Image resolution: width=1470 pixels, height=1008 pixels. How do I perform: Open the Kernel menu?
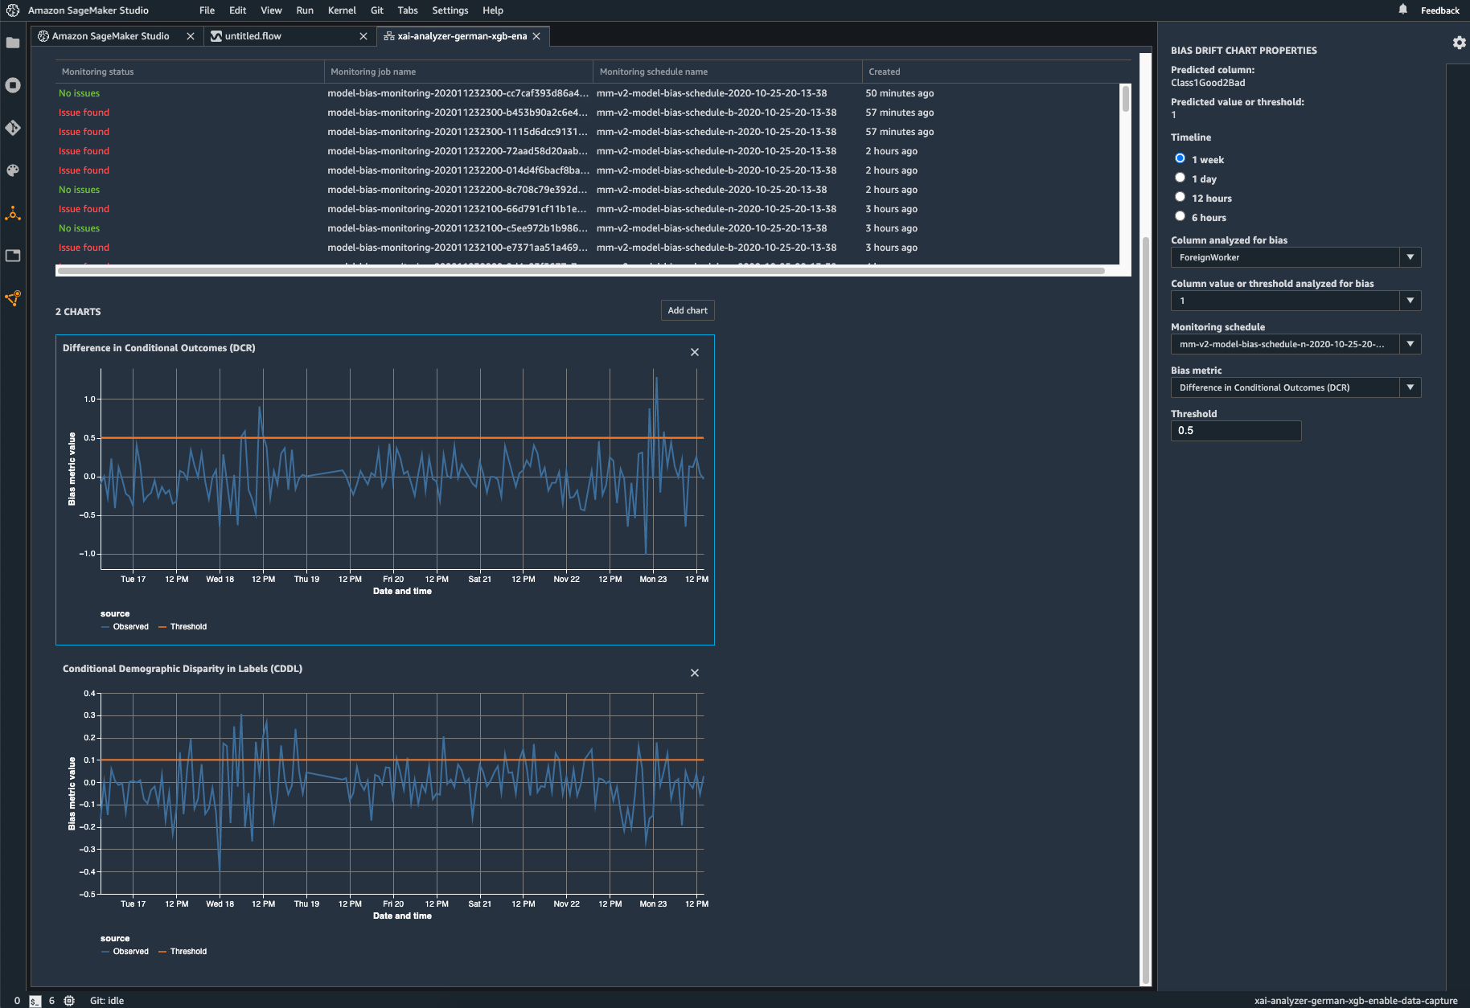[x=342, y=10]
